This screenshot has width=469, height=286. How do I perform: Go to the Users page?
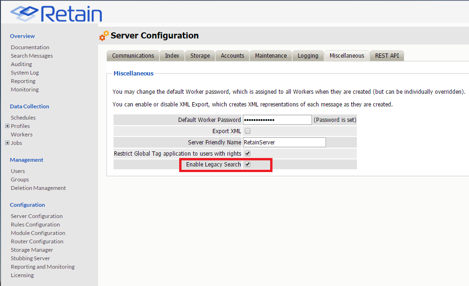point(18,171)
